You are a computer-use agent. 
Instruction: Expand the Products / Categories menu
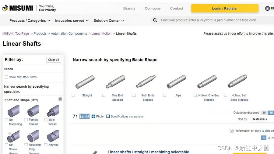(30, 21)
